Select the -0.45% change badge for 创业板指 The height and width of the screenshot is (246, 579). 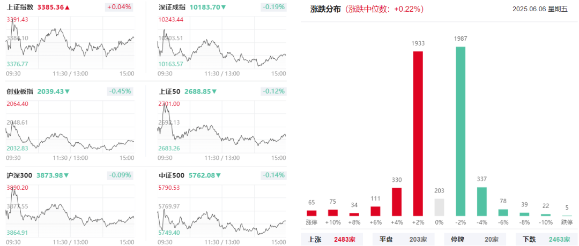[x=119, y=91]
